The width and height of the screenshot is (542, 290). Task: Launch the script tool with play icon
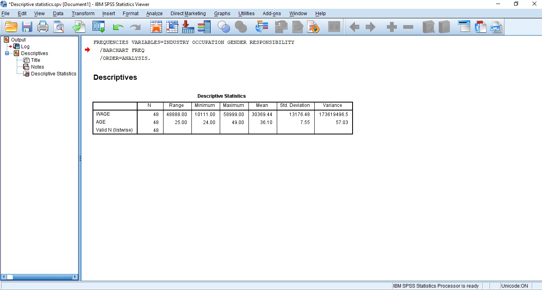[x=313, y=27]
